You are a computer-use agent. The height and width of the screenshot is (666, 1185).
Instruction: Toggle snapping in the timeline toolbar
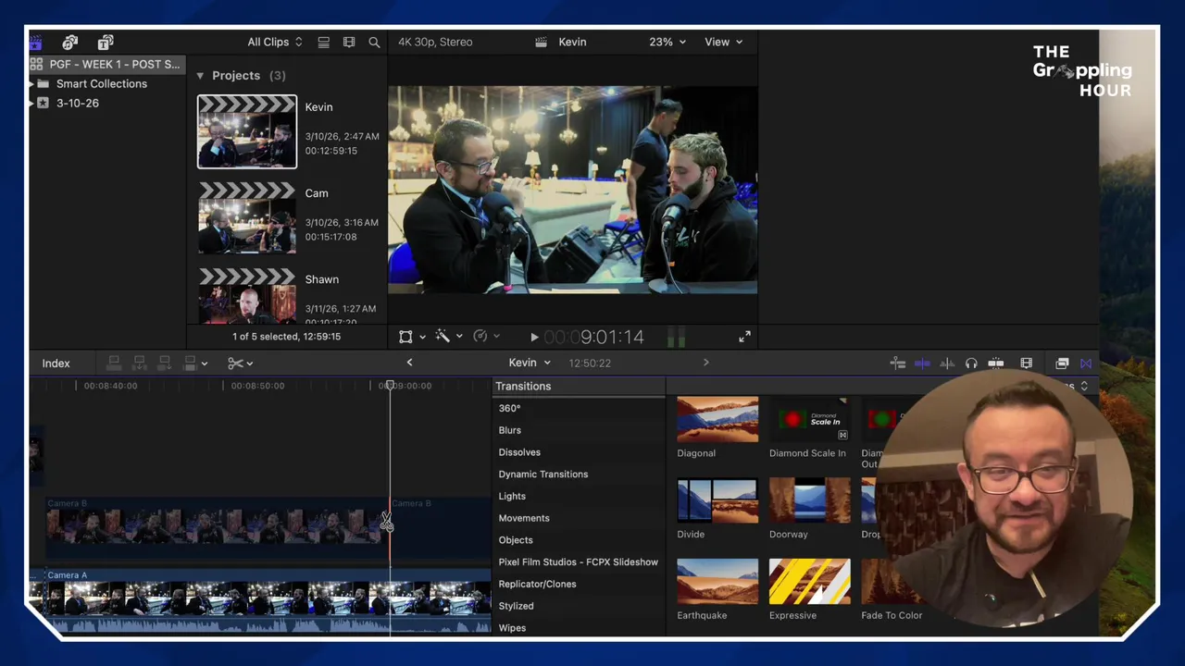pos(996,363)
